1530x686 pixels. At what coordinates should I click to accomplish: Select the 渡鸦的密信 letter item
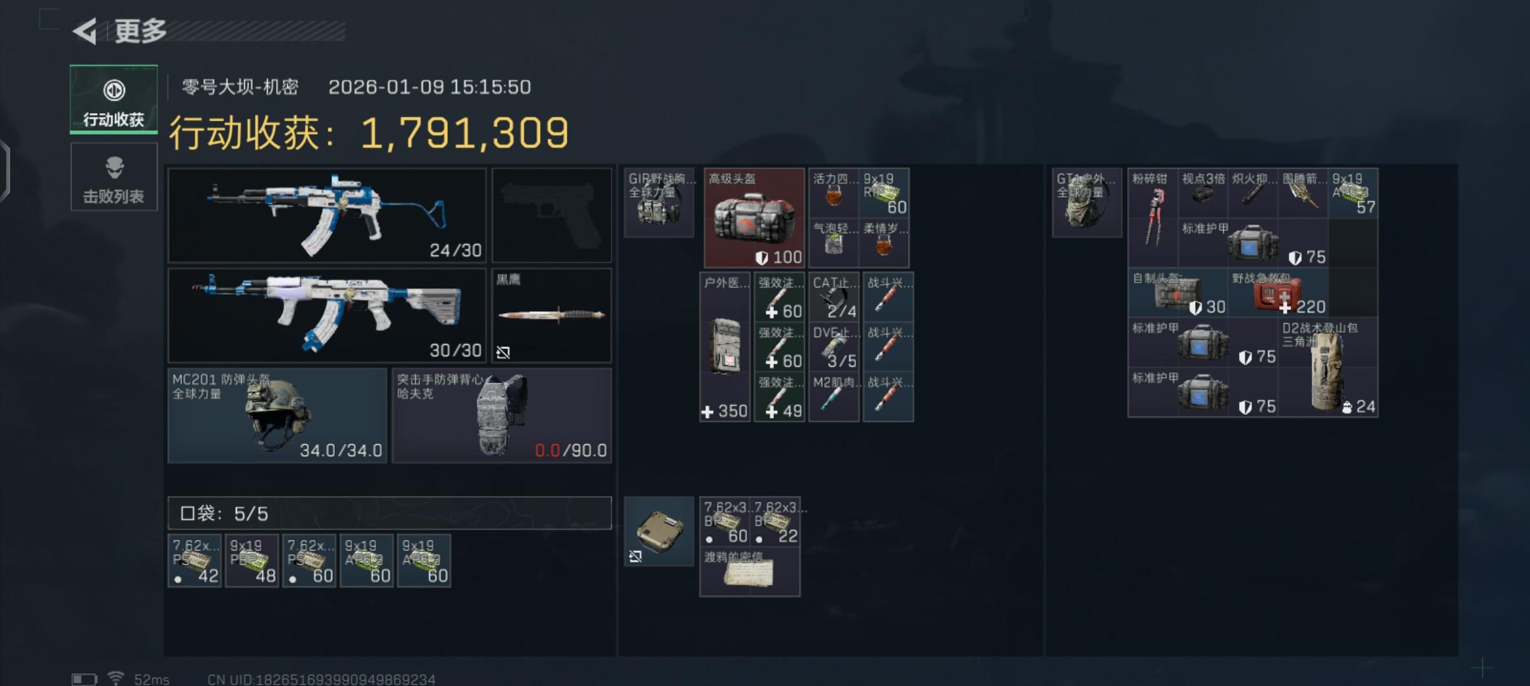(750, 572)
